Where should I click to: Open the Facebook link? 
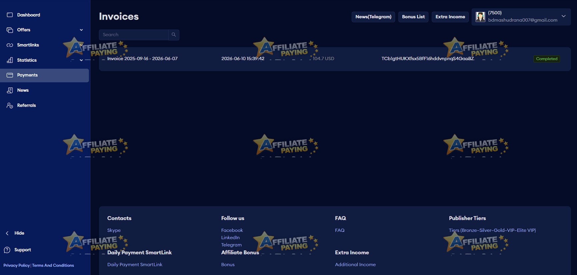232,230
